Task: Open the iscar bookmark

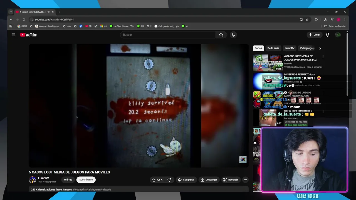Action: pos(67,26)
